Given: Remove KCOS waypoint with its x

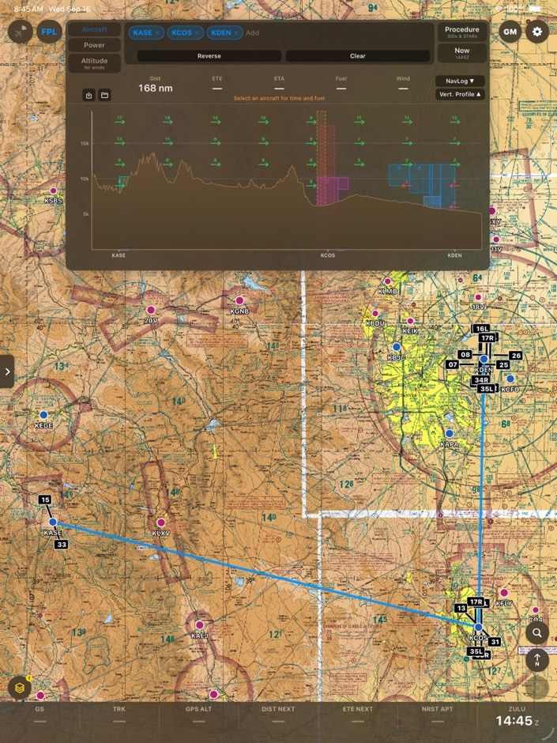Looking at the screenshot, I should pyautogui.click(x=196, y=32).
